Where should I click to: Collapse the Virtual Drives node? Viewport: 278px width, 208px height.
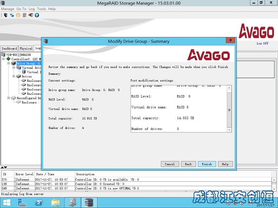pos(14,68)
